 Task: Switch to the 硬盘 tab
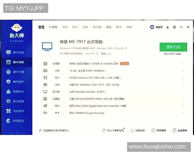[x=109, y=27]
